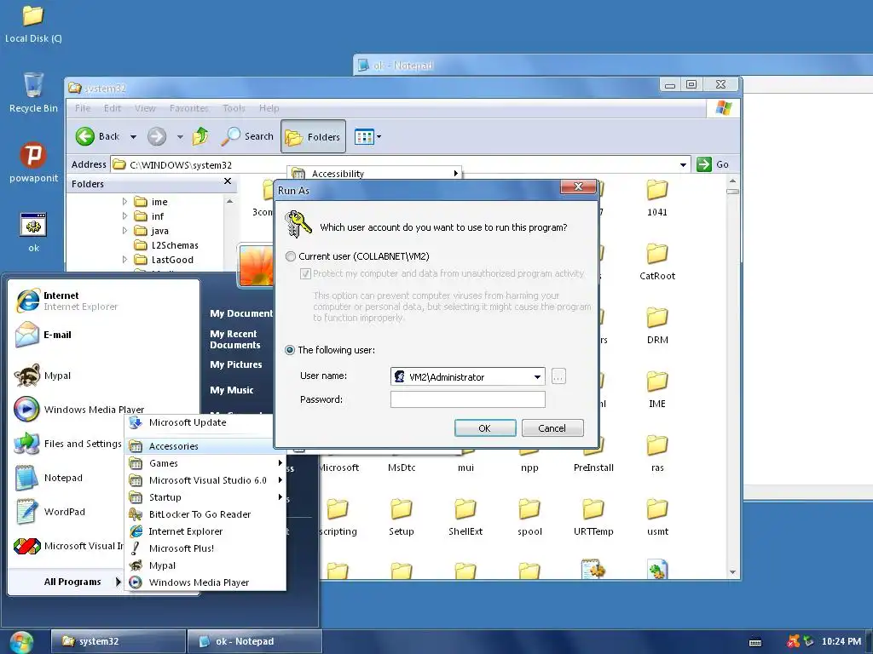Screen dimensions: 873x654
Task: Click the browse users ellipsis button
Action: tap(558, 376)
